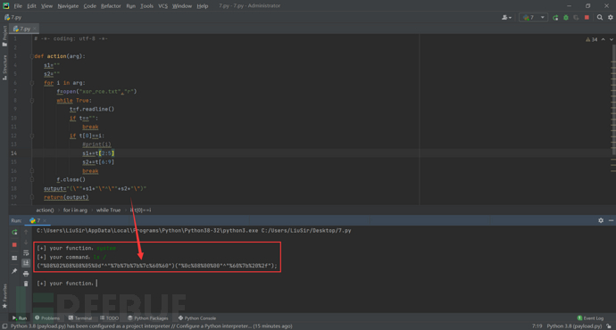Place cursor on line 14 's1+=t[2:5]'
616x330 pixels.
[98, 153]
